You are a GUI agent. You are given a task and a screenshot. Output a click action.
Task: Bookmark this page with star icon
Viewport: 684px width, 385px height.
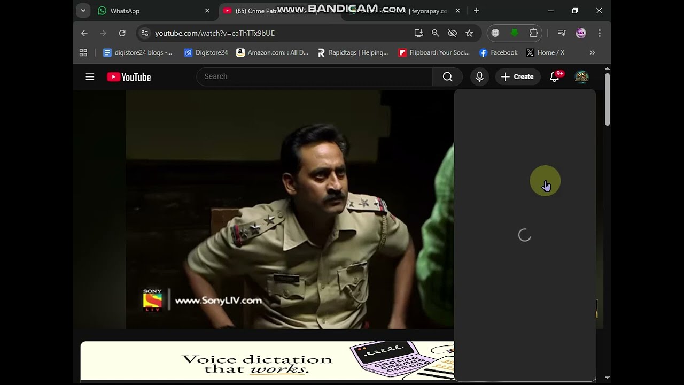click(x=469, y=33)
